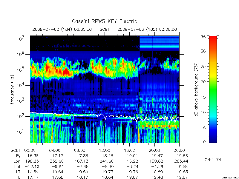The image size is (239, 179).
Task: Click the green middle of the color scale bar
Action: tap(213, 89)
